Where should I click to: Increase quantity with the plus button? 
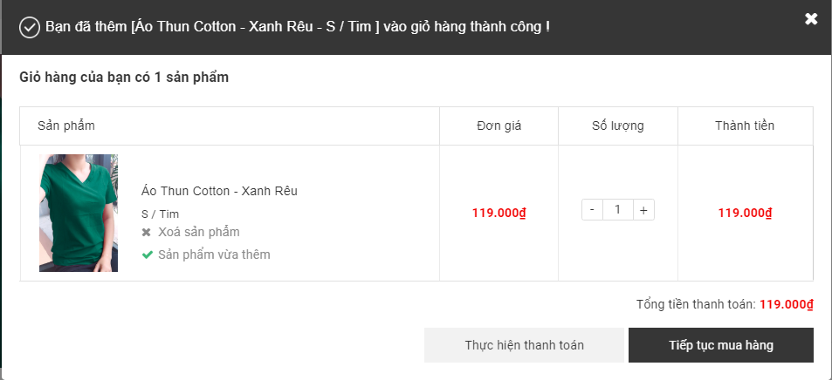click(643, 210)
